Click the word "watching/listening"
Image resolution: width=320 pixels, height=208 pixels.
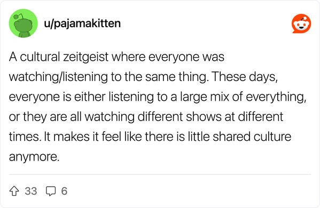pyautogui.click(x=58, y=77)
